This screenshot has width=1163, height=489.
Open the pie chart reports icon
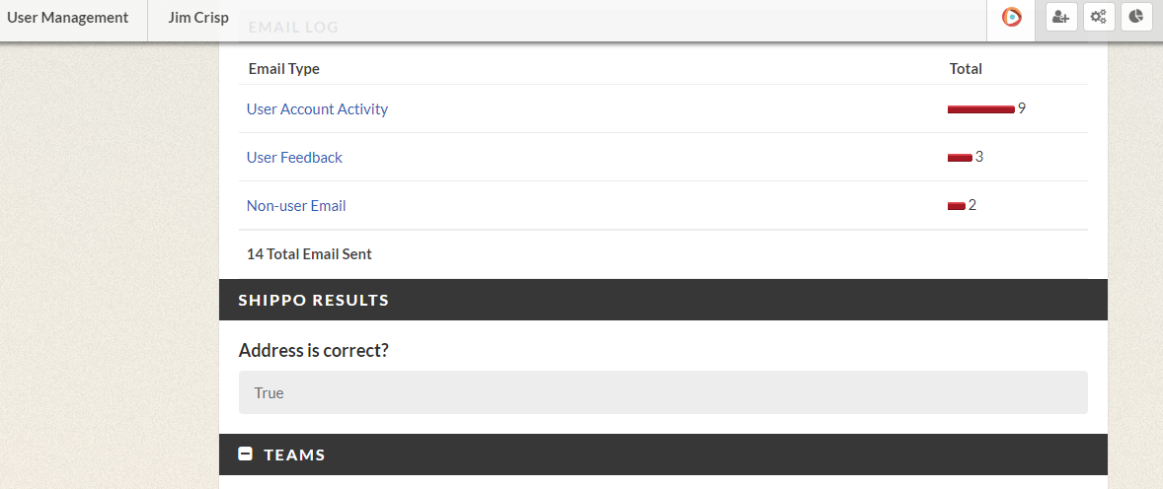[x=1136, y=17]
